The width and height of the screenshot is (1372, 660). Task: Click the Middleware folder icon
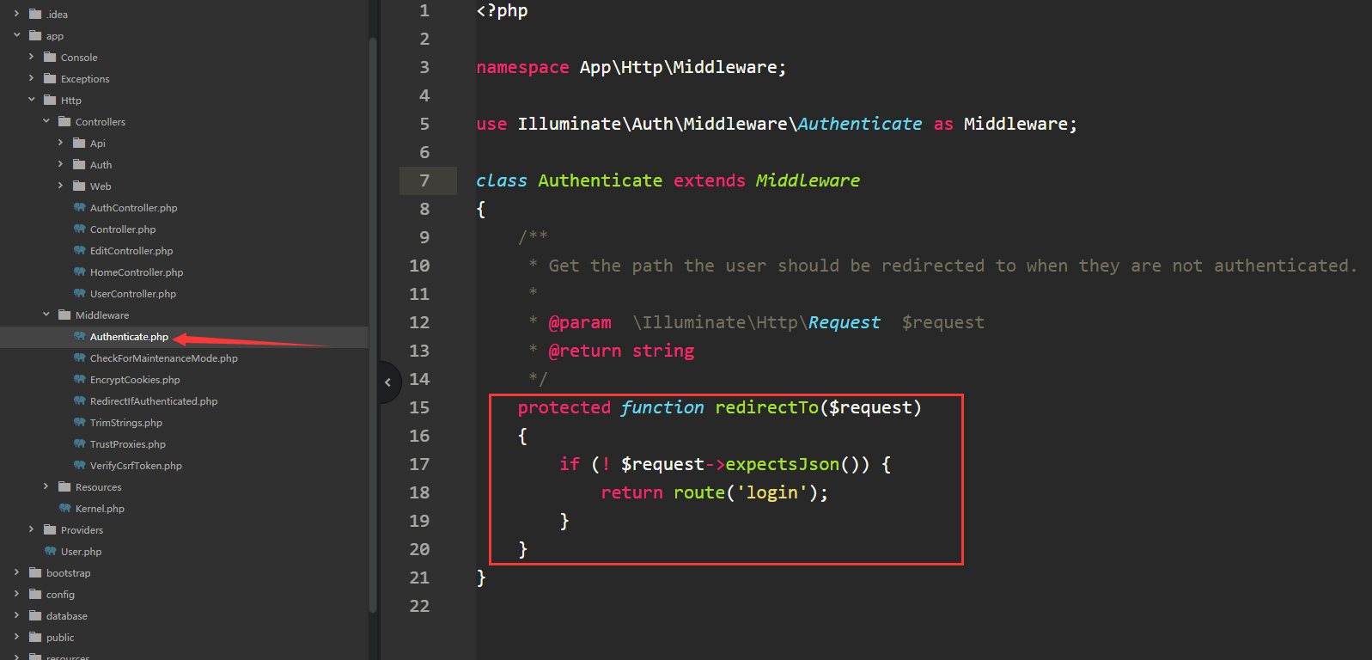click(64, 315)
